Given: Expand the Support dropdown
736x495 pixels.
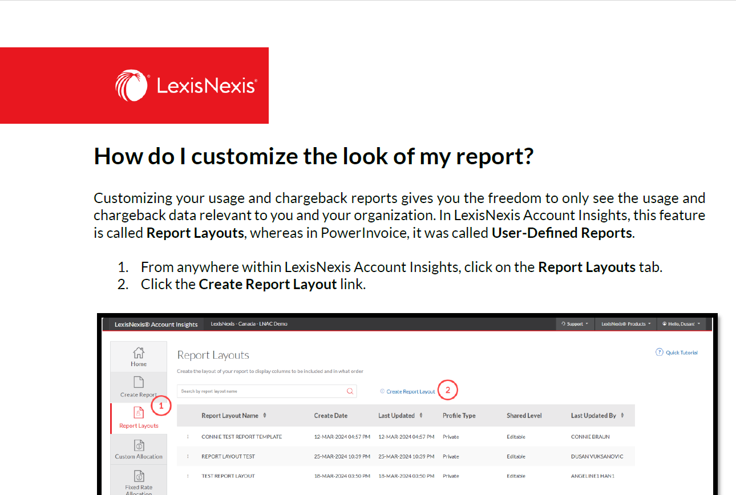Looking at the screenshot, I should pyautogui.click(x=575, y=324).
